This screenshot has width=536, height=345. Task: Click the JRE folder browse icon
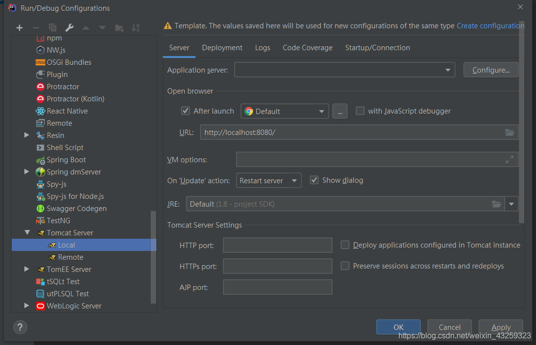tap(496, 204)
